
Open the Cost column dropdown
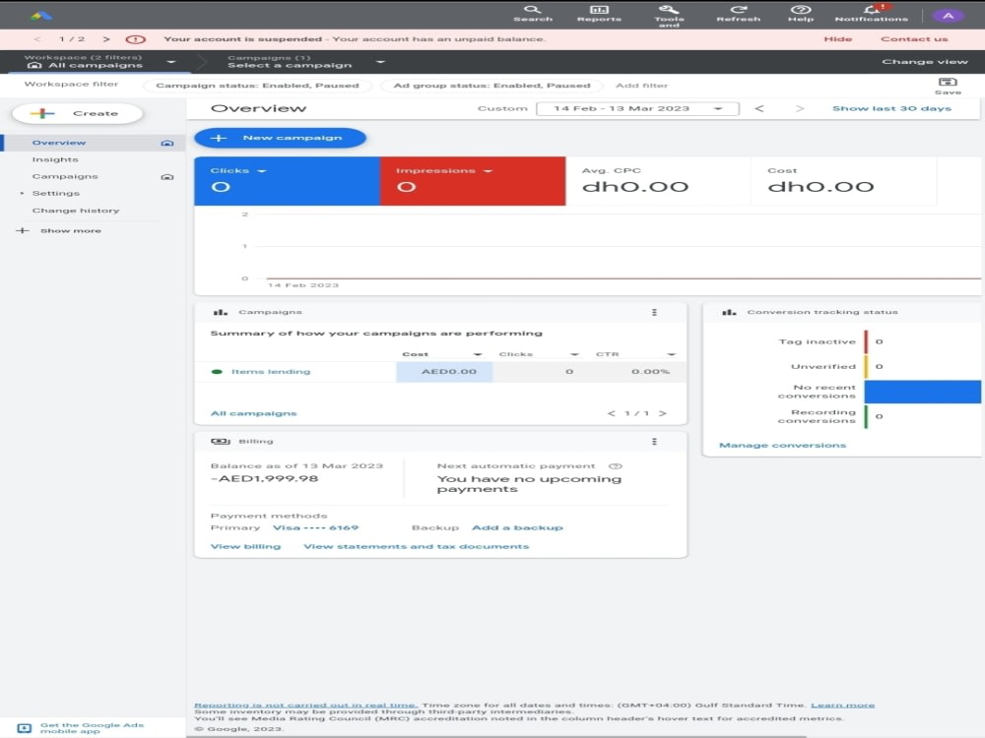coord(478,354)
